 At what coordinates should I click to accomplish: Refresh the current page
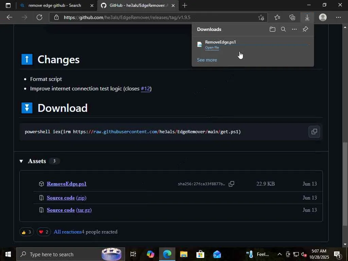coord(39,17)
